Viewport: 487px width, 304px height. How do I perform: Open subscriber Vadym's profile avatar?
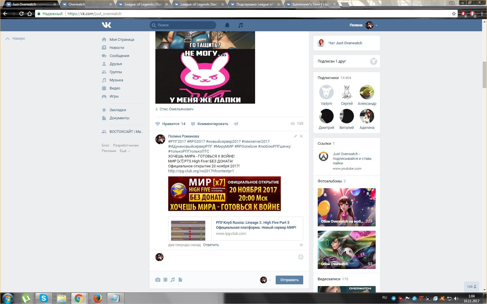326,92
